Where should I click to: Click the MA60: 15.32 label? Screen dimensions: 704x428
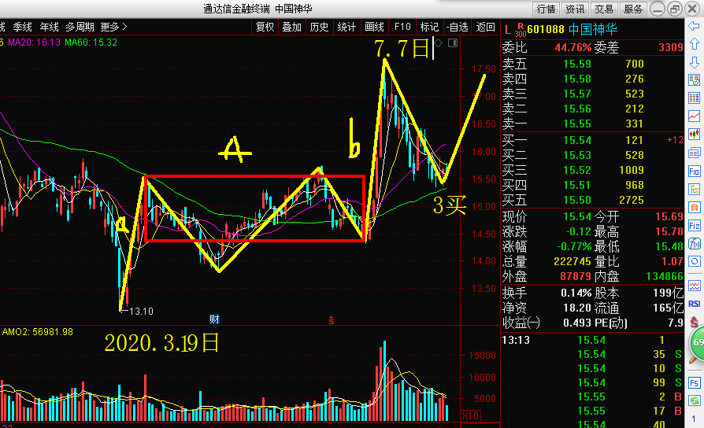pyautogui.click(x=91, y=42)
